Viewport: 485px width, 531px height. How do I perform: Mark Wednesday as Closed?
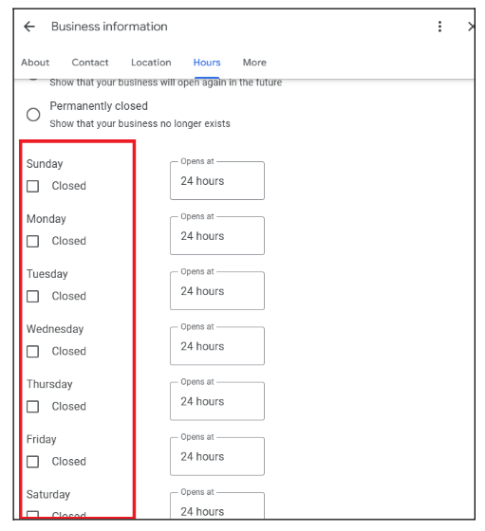pyautogui.click(x=33, y=351)
